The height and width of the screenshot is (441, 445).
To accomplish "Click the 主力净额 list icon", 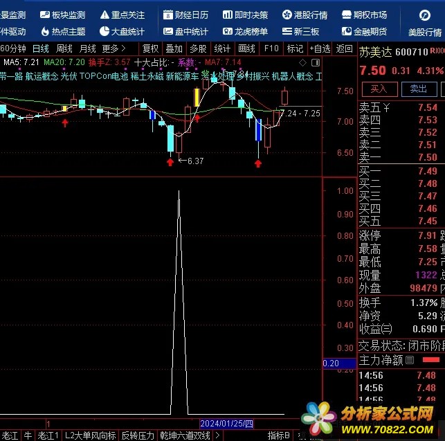I will pos(410,360).
